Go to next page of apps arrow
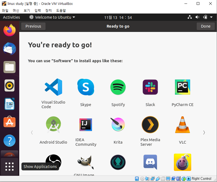Screen dimensions: 217x182 click(x=204, y=133)
